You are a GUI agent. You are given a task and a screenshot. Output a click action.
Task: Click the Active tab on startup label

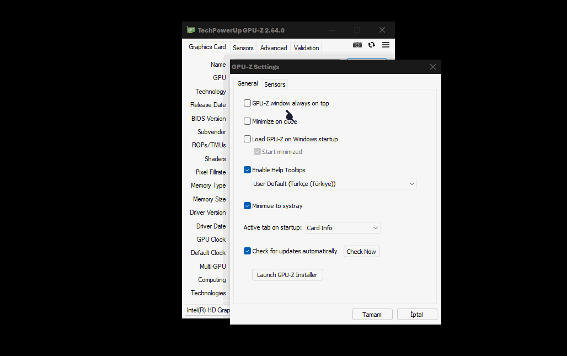(x=272, y=227)
